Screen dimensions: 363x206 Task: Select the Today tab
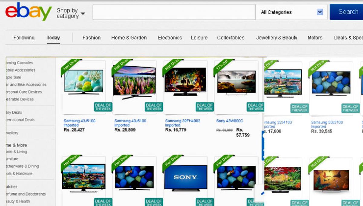(53, 38)
